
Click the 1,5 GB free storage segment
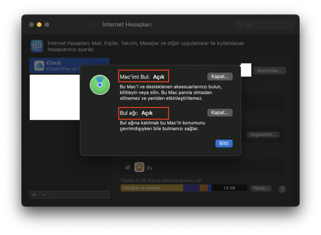point(229,188)
